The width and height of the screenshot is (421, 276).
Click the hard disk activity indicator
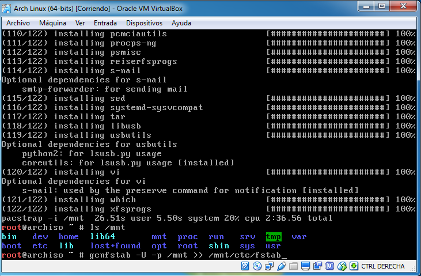click(x=246, y=266)
